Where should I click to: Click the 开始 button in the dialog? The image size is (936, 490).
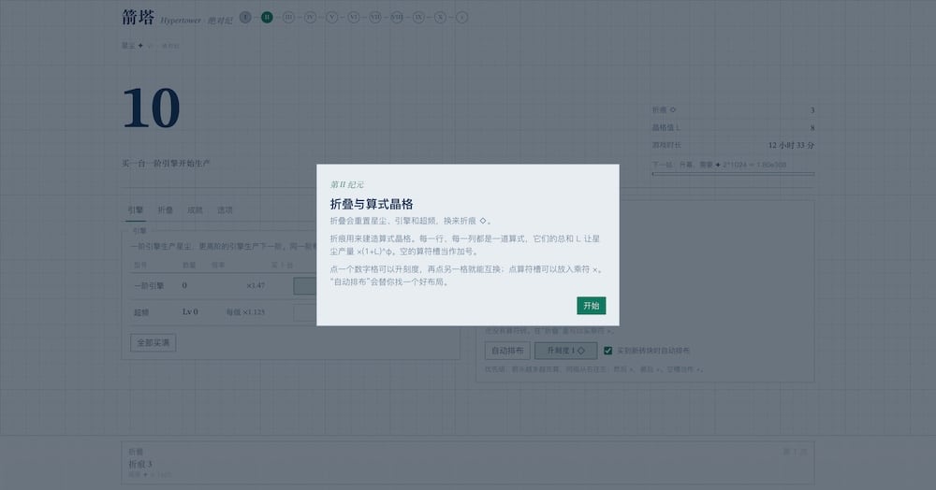click(591, 305)
